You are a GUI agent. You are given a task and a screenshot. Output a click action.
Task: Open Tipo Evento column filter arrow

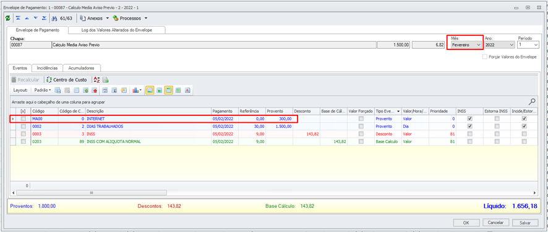point(398,111)
